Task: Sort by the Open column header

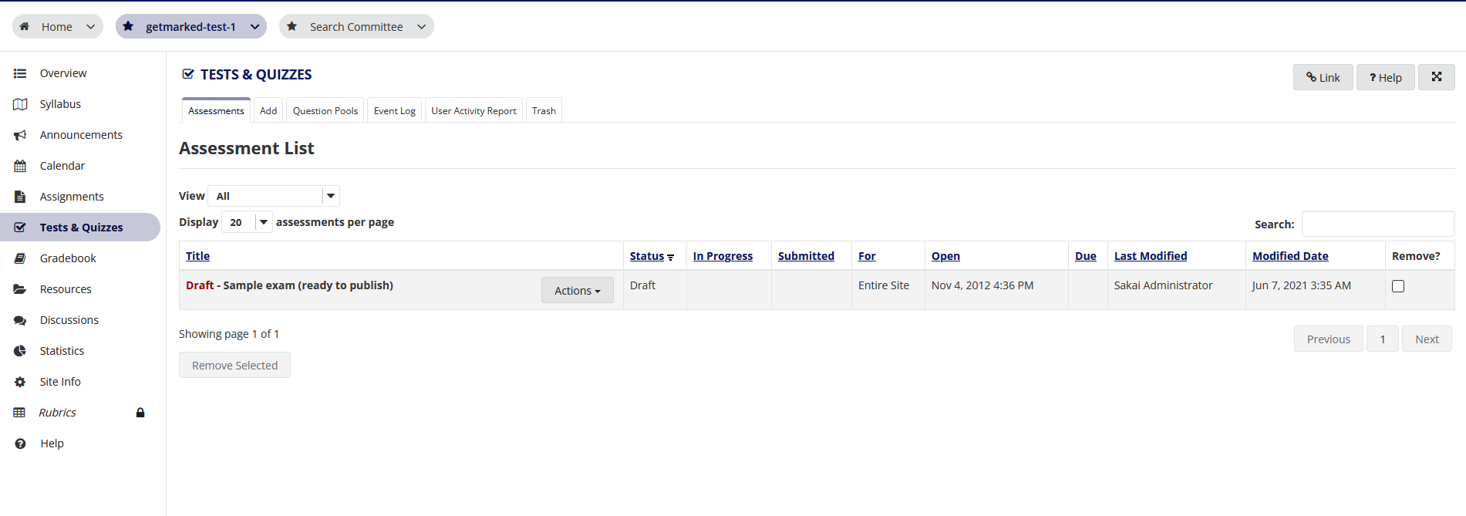Action: click(945, 256)
